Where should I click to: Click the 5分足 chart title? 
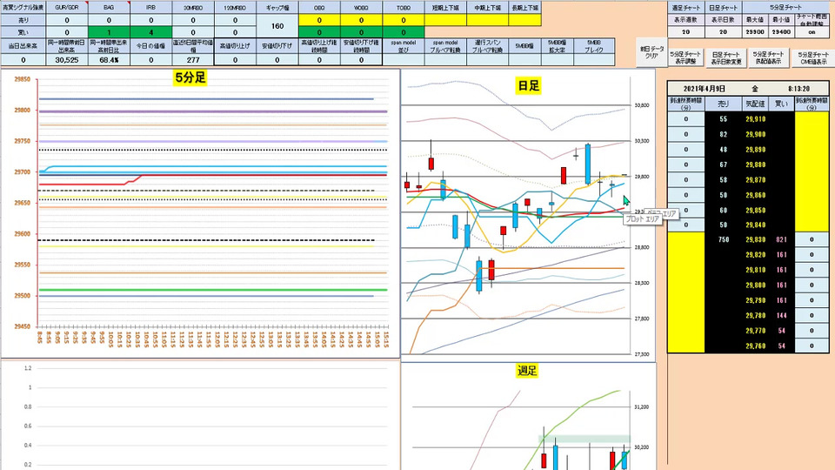pos(190,77)
